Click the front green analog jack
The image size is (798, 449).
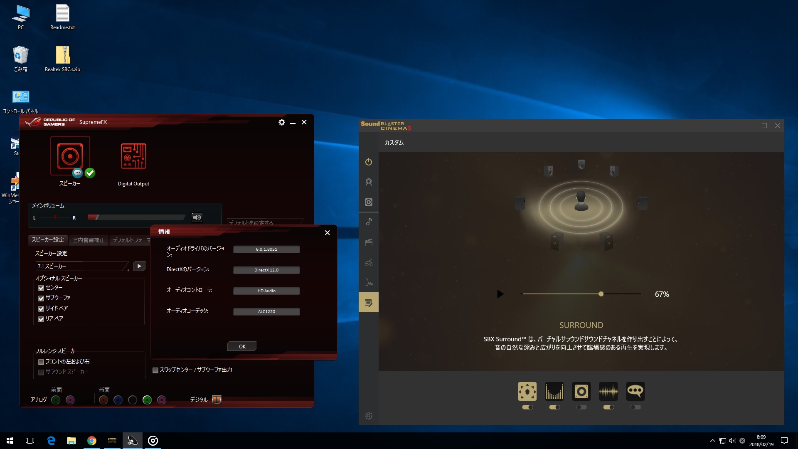(x=56, y=400)
